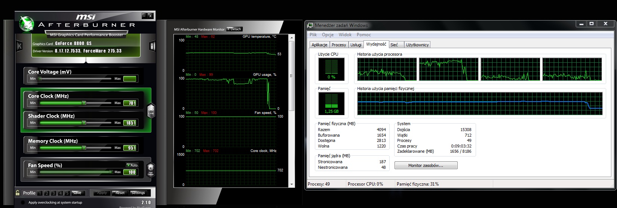617x208 pixels.
Task: Click the Pamięć usage gauge
Action: (x=332, y=103)
